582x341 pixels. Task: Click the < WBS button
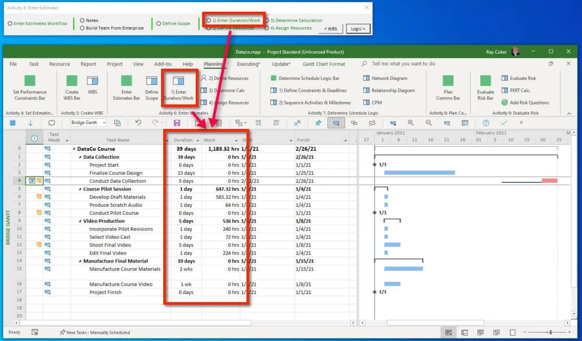click(330, 29)
